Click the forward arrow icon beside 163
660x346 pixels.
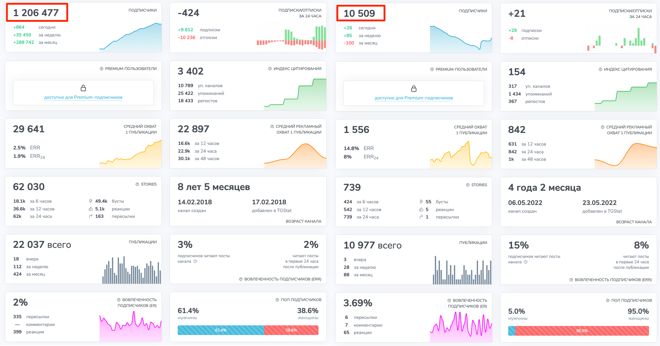(91, 216)
